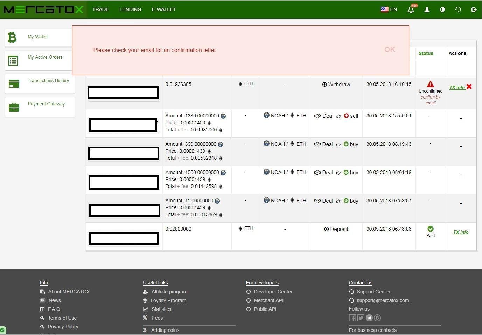Viewport: 482px width, 335px height.
Task: Open the TRADE menu
Action: tap(100, 9)
